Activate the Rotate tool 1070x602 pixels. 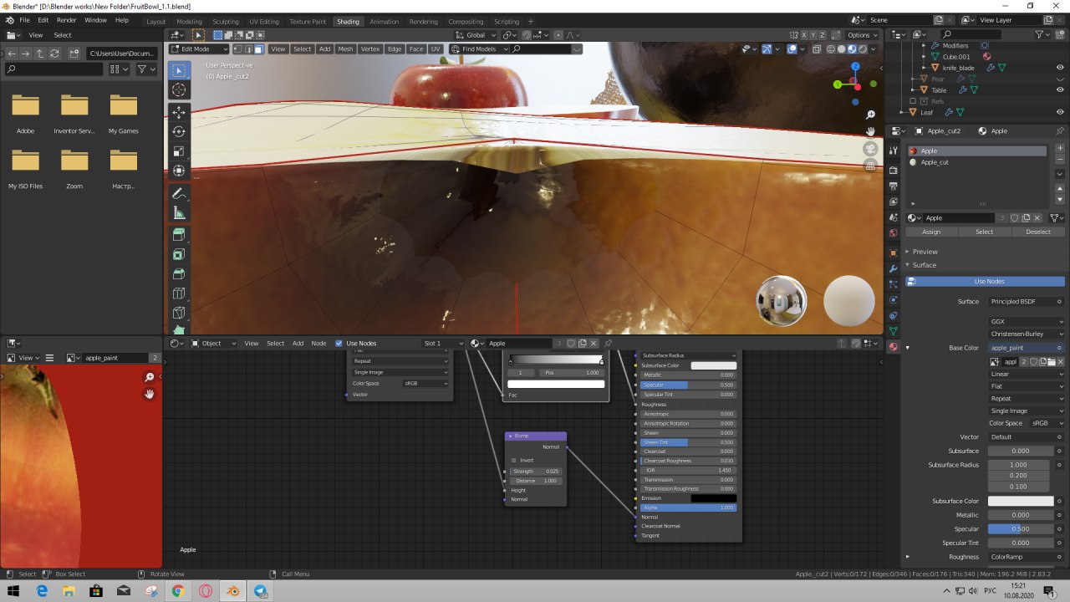pos(179,131)
